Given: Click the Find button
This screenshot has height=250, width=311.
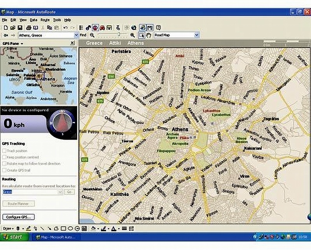Looking at the screenshot, I should tap(83, 35).
